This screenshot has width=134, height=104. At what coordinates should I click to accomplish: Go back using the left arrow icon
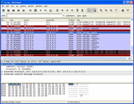point(62,10)
